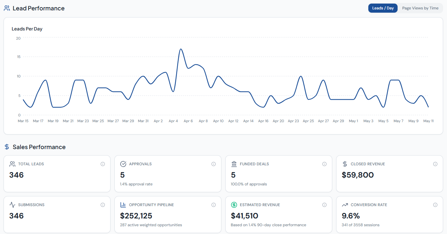The width and height of the screenshot is (447, 234).
Task: Click the $252,125 pipeline value
Action: click(x=136, y=216)
